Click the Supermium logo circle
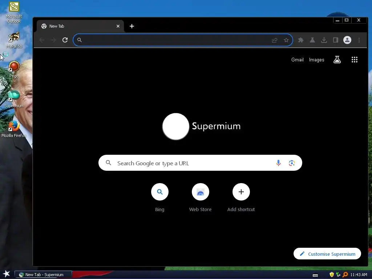This screenshot has width=372, height=279. [176, 126]
